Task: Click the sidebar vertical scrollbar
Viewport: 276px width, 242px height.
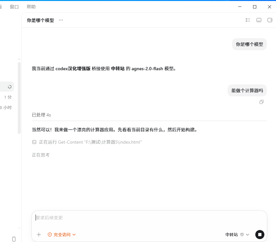Action: [19, 98]
